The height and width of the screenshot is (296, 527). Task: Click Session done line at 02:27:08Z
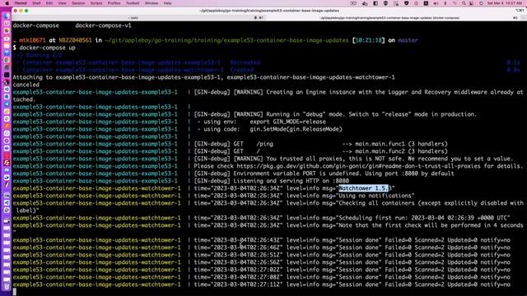pyautogui.click(x=262, y=277)
